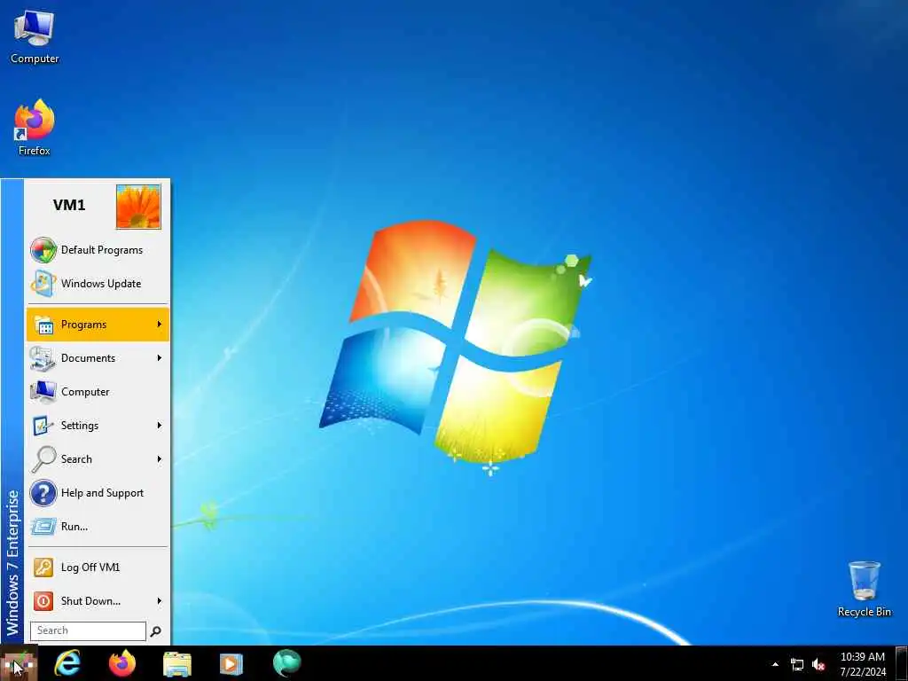Click the magnifier icon beside Search box

coord(156,631)
